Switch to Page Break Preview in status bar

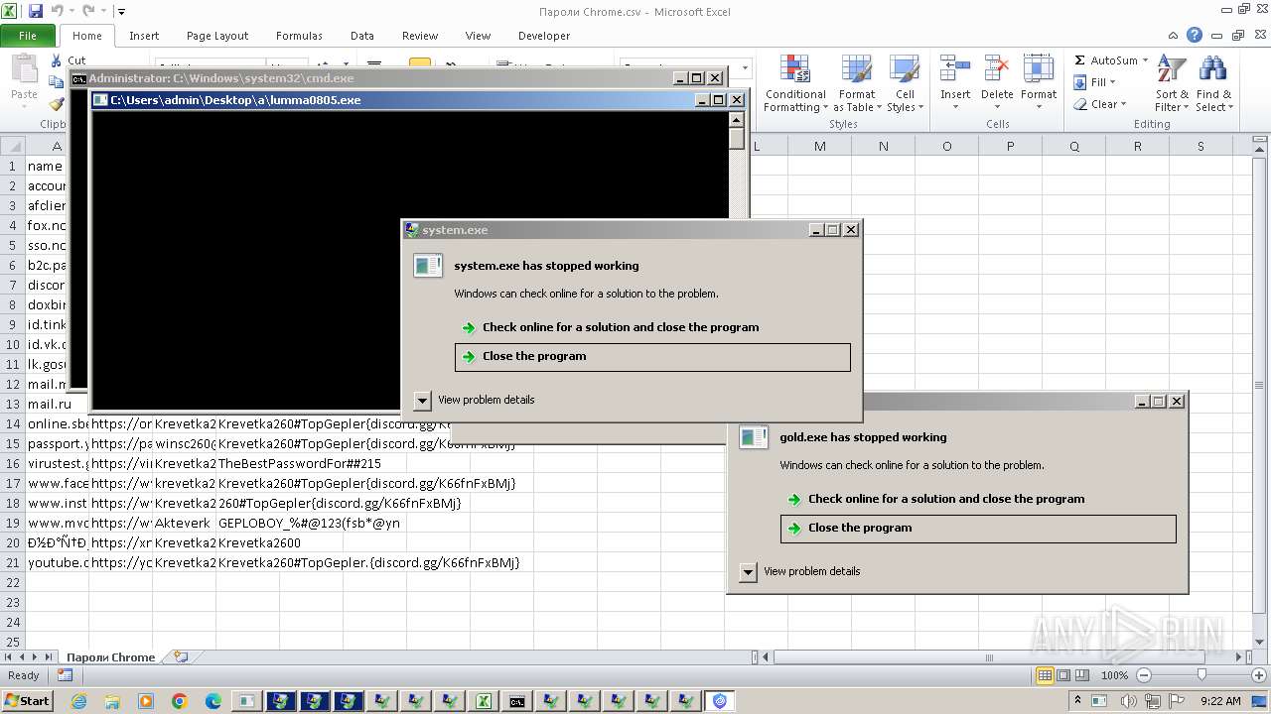click(1081, 675)
